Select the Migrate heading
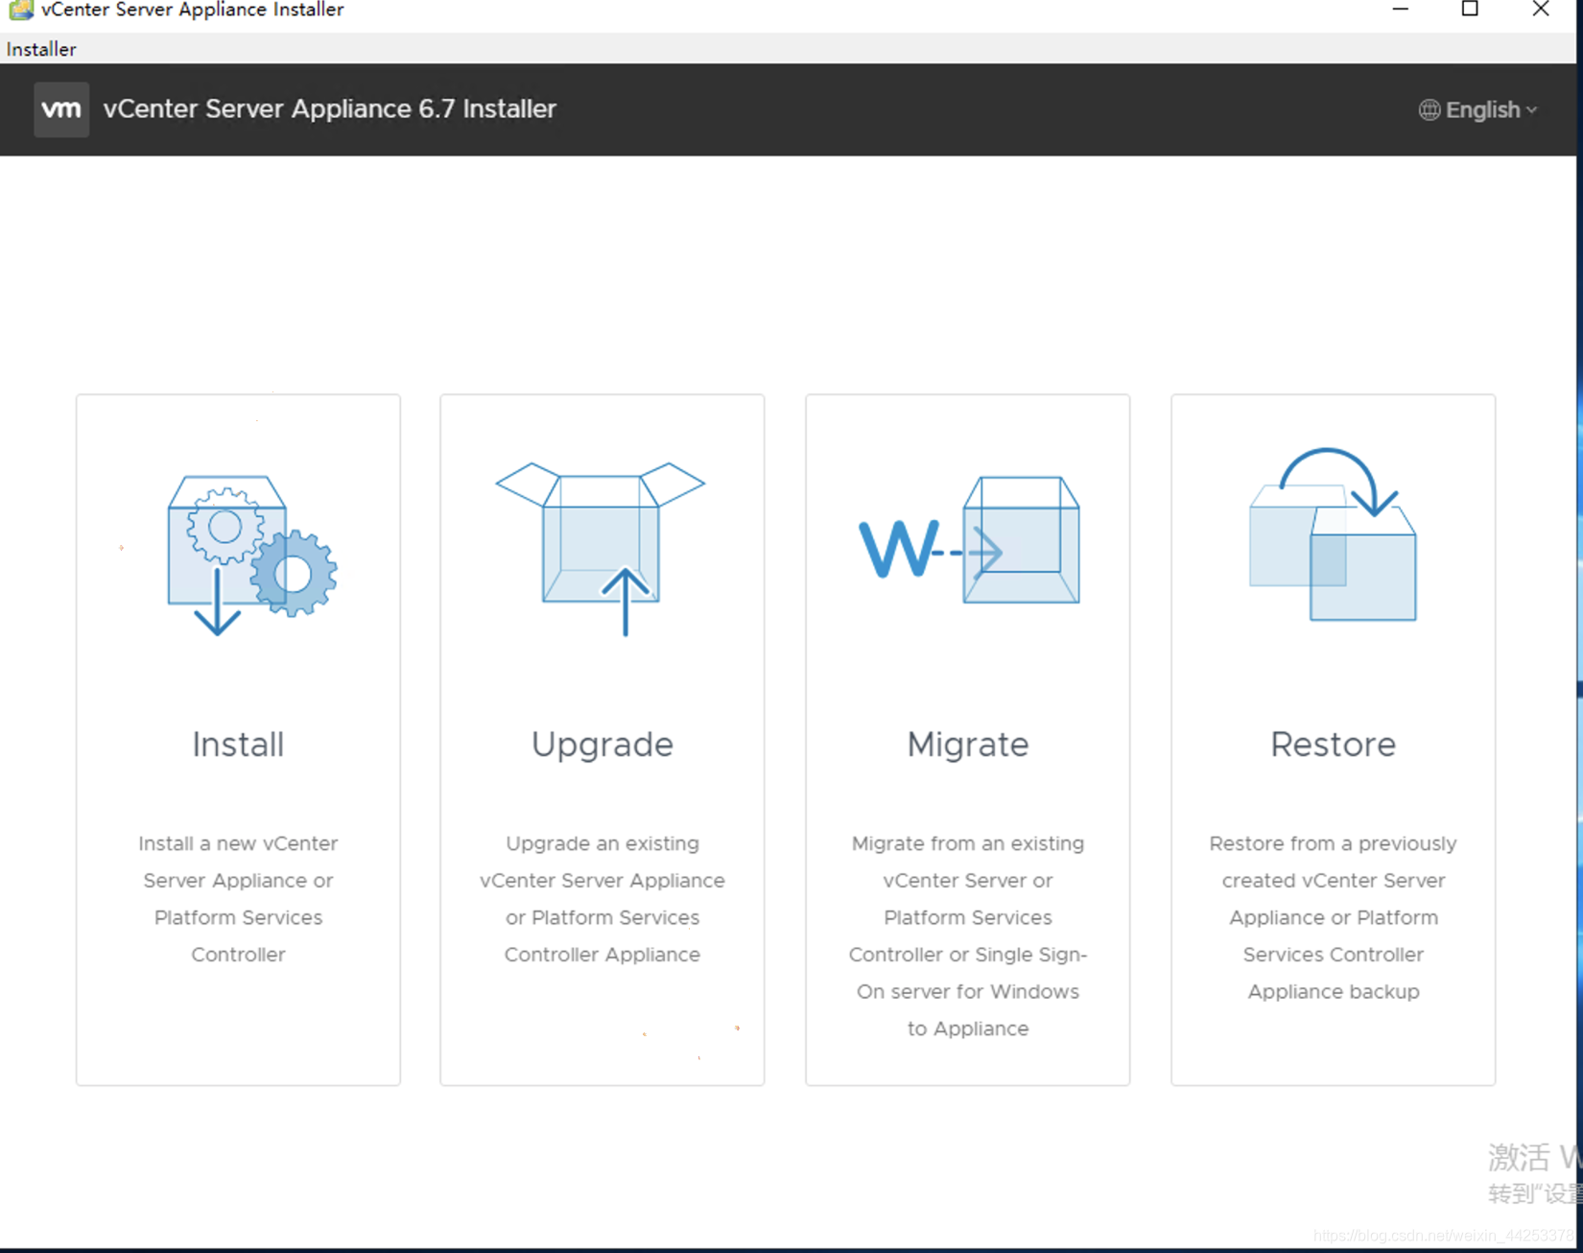The height and width of the screenshot is (1253, 1583). point(968,746)
